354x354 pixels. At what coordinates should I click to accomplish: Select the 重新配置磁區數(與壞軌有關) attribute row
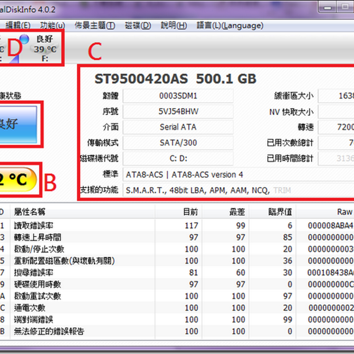point(177,261)
